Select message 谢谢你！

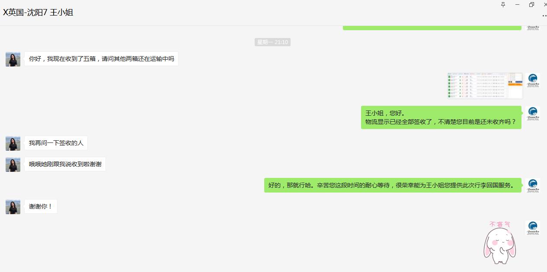click(41, 206)
